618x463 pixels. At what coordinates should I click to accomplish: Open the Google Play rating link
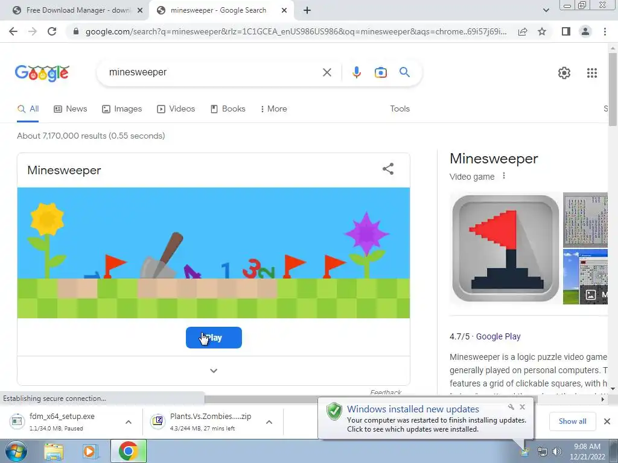pyautogui.click(x=498, y=336)
